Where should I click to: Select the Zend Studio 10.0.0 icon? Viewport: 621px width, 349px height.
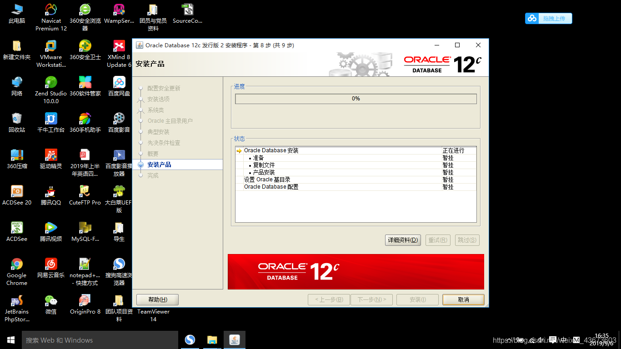[x=51, y=90]
